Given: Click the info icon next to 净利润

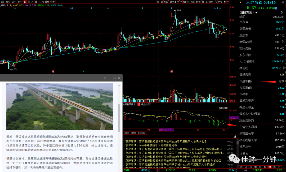Looking at the screenshot, I should 283,68.
